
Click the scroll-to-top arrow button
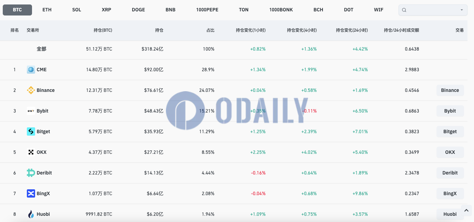(x=466, y=210)
